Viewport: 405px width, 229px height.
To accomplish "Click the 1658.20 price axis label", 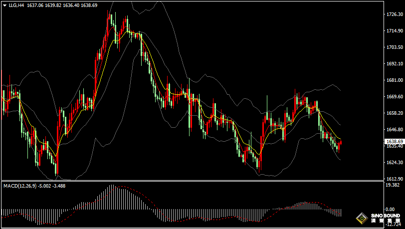I will click(395, 113).
